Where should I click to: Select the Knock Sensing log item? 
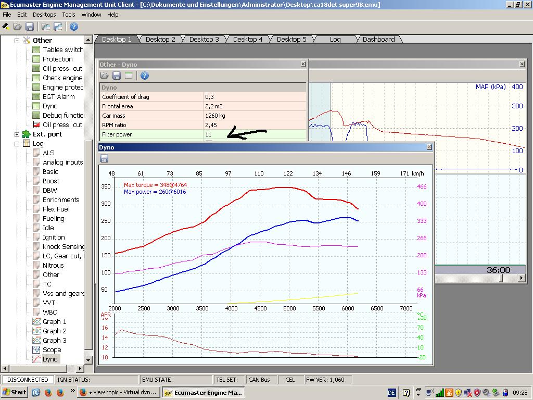coord(63,246)
